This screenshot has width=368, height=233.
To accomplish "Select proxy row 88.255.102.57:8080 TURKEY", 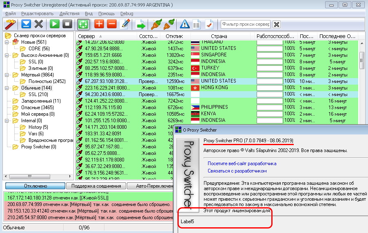I will coord(217,68).
